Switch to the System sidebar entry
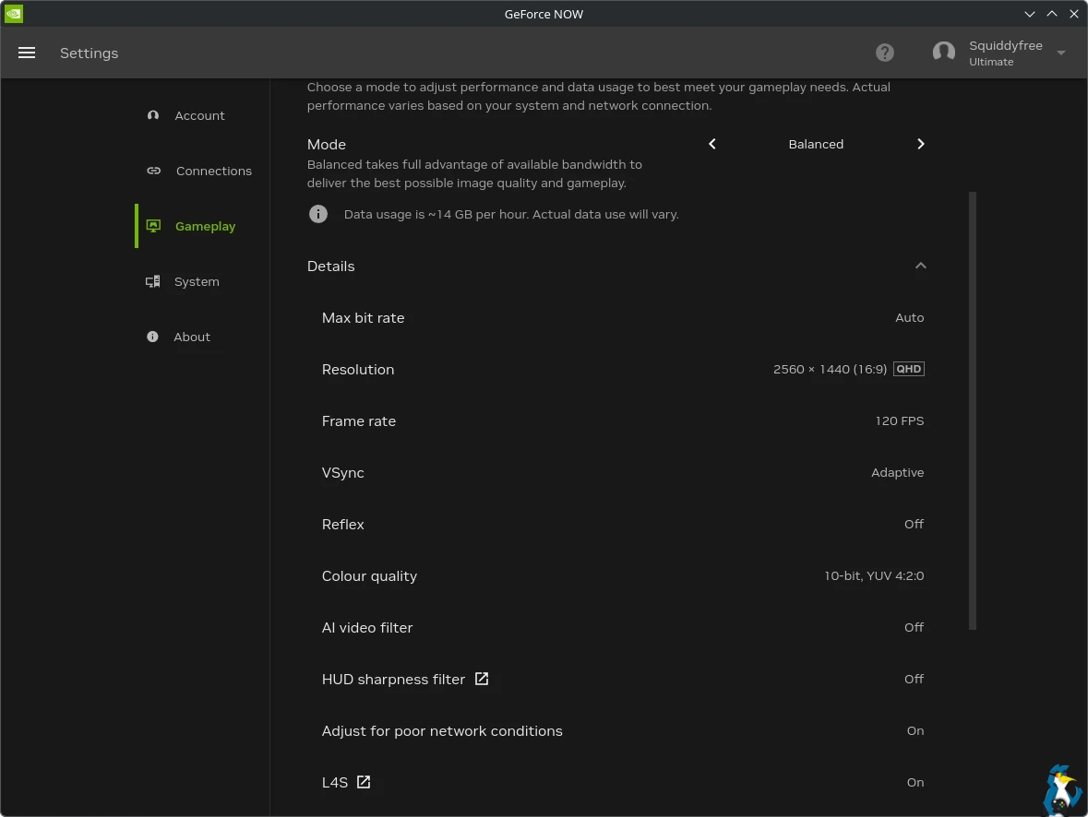The width and height of the screenshot is (1088, 817). tap(197, 281)
